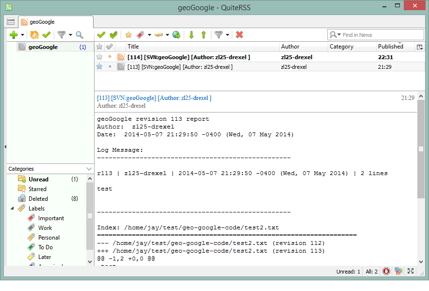Go to previous unread news green up arrow
Image resolution: width=429 pixels, height=291 pixels.
(204, 35)
